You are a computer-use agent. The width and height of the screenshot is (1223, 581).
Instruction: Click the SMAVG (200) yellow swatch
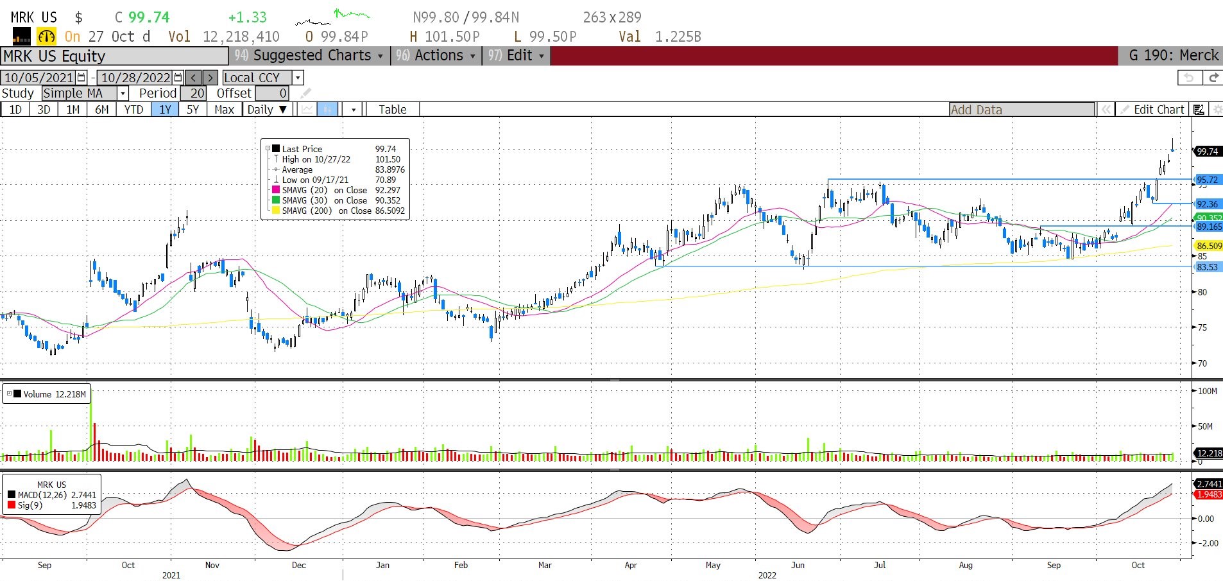(x=277, y=211)
